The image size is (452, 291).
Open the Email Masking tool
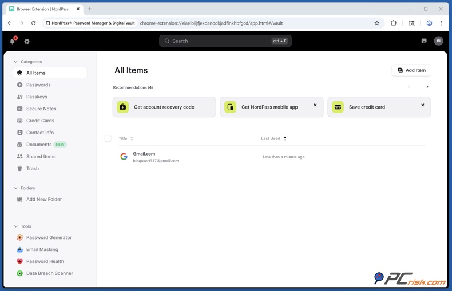pos(42,249)
